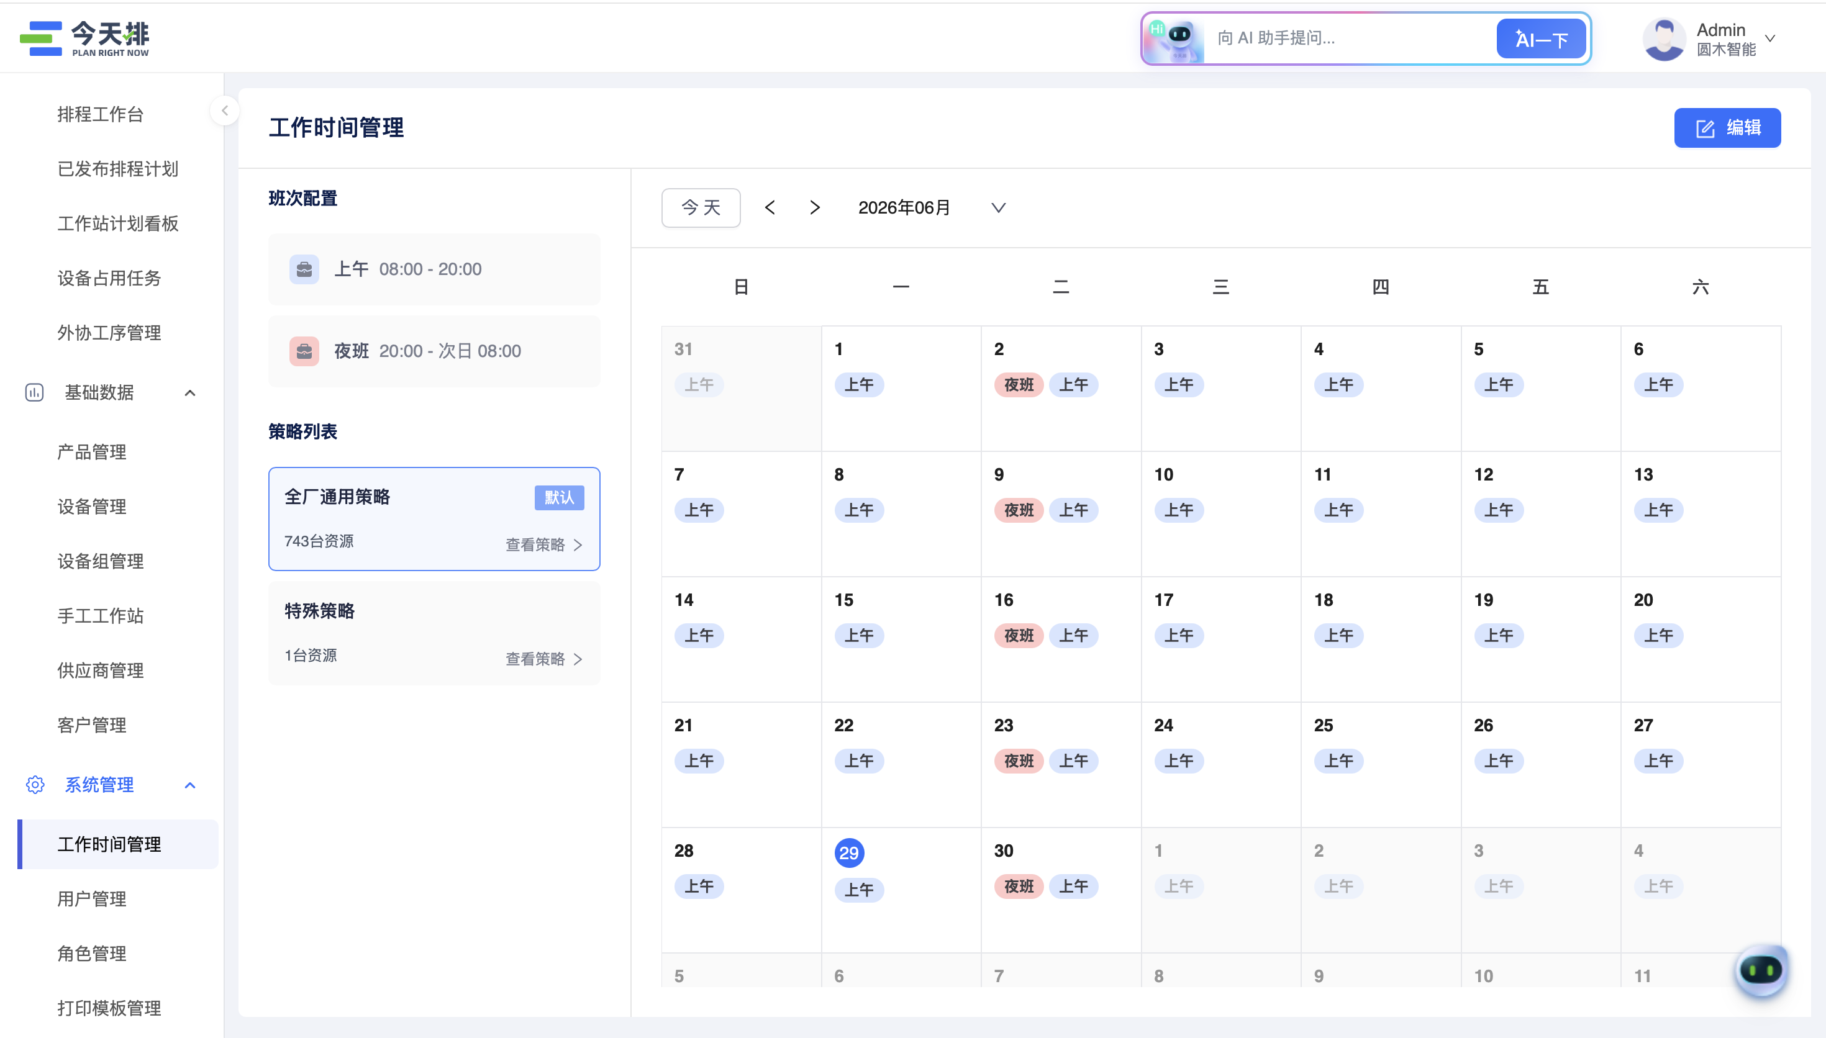Select the 特殊策略 strategy card

click(434, 634)
